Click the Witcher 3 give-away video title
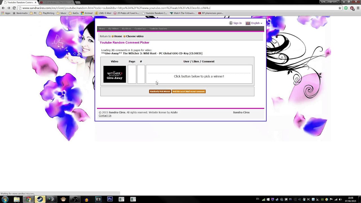Screen dimensions: 361x203 point(152,53)
